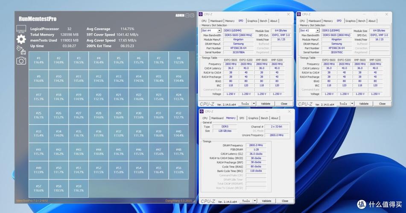Open the Slot #2 dropdown in CPU-Z
This screenshot has height=213, width=406.
point(318,31)
